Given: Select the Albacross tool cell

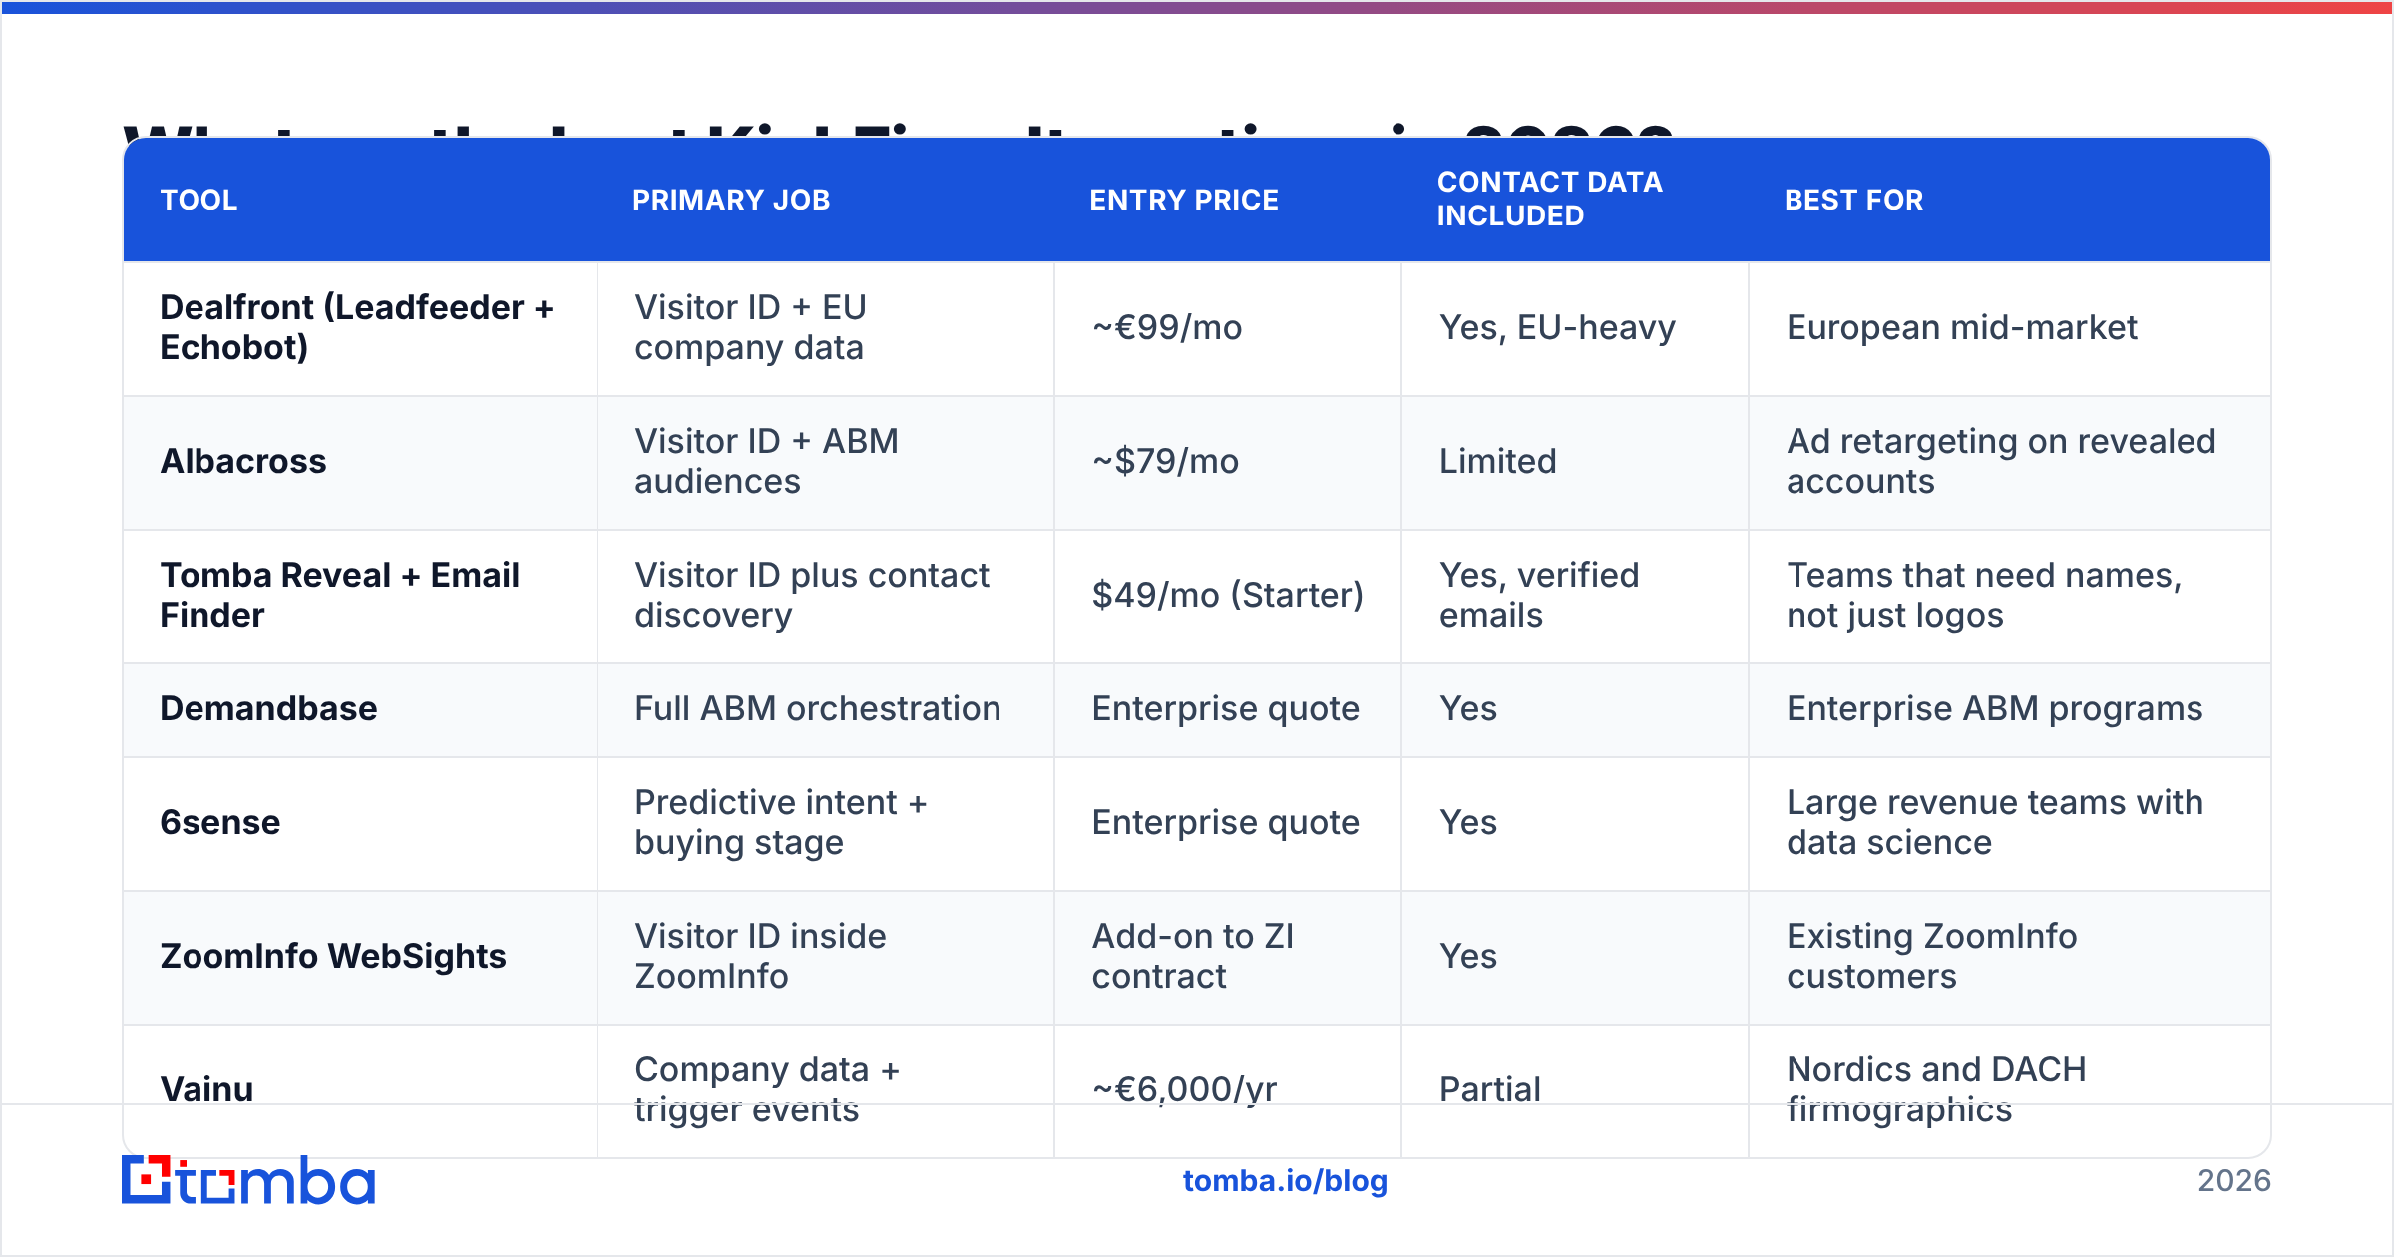Looking at the screenshot, I should (359, 462).
